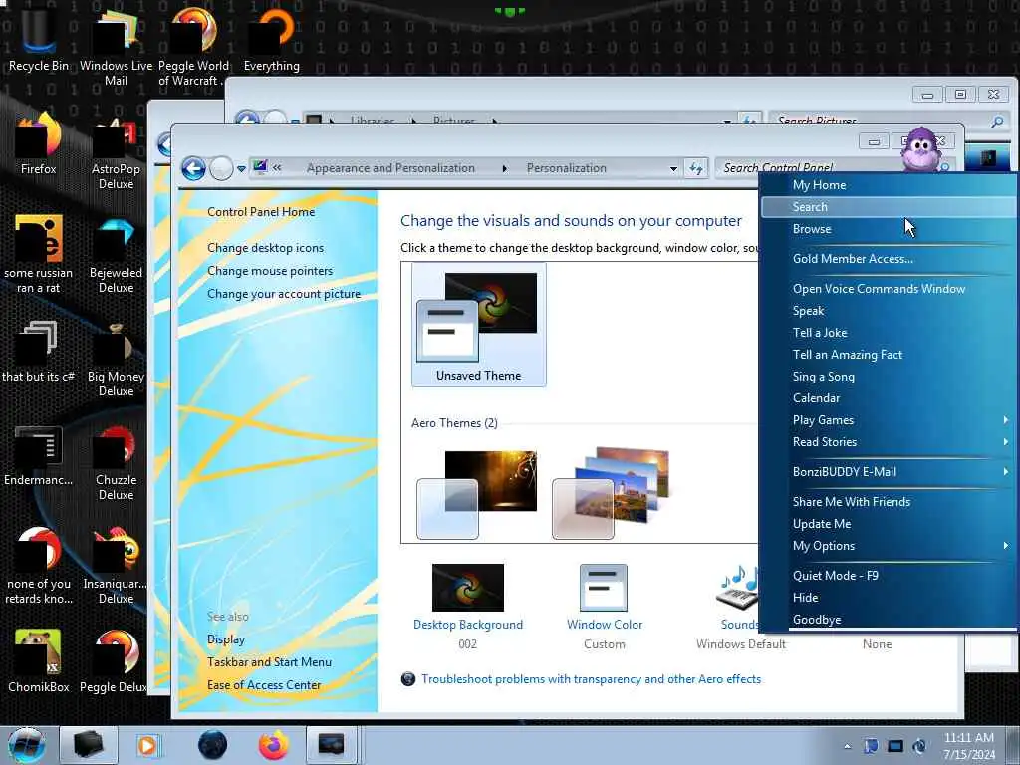The width and height of the screenshot is (1020, 765).
Task: Expand BonziBUDDY E-Mail submenu arrow
Action: tap(1006, 471)
